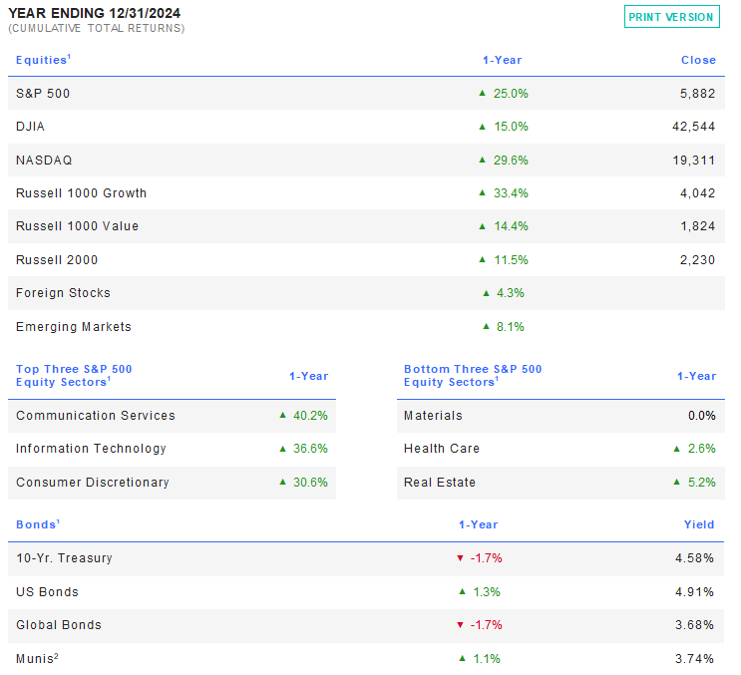Viewport: 741px width, 675px height.
Task: Click the 3.74% yield value
Action: [694, 658]
